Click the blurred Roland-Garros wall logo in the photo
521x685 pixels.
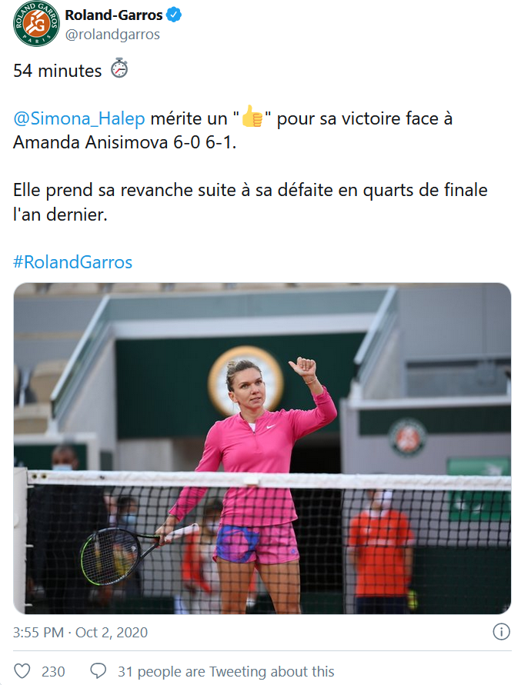tap(408, 437)
